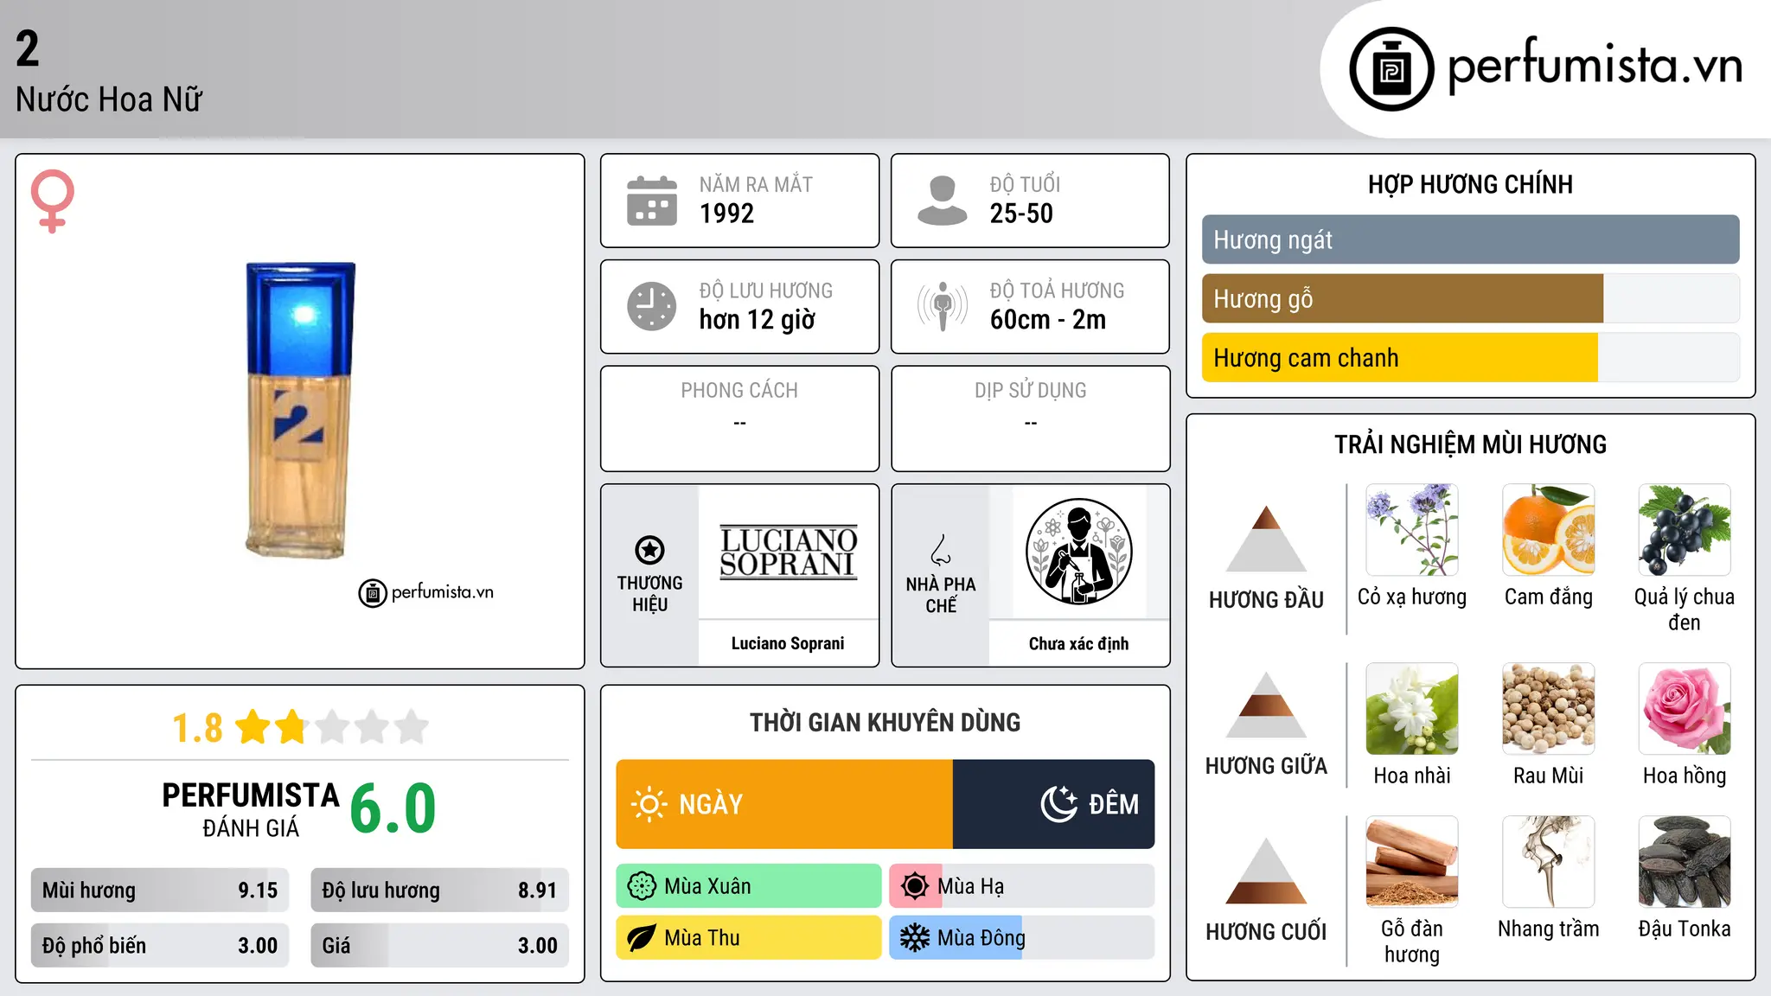This screenshot has width=1771, height=996.
Task: Open the Hoa nhài note image
Action: pyautogui.click(x=1412, y=709)
